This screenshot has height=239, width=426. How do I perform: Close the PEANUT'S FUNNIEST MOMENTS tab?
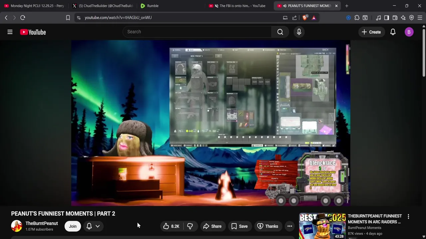point(336,6)
